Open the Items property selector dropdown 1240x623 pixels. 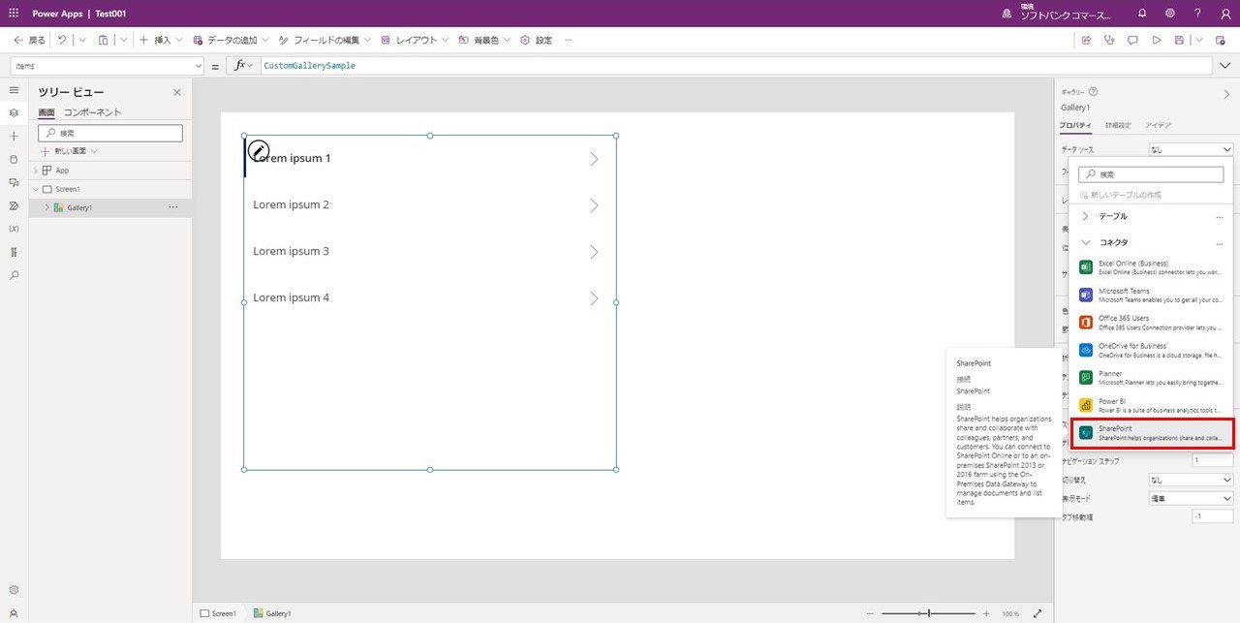tap(108, 66)
